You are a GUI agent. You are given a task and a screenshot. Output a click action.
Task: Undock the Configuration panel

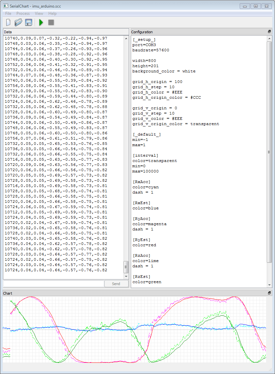coord(269,31)
